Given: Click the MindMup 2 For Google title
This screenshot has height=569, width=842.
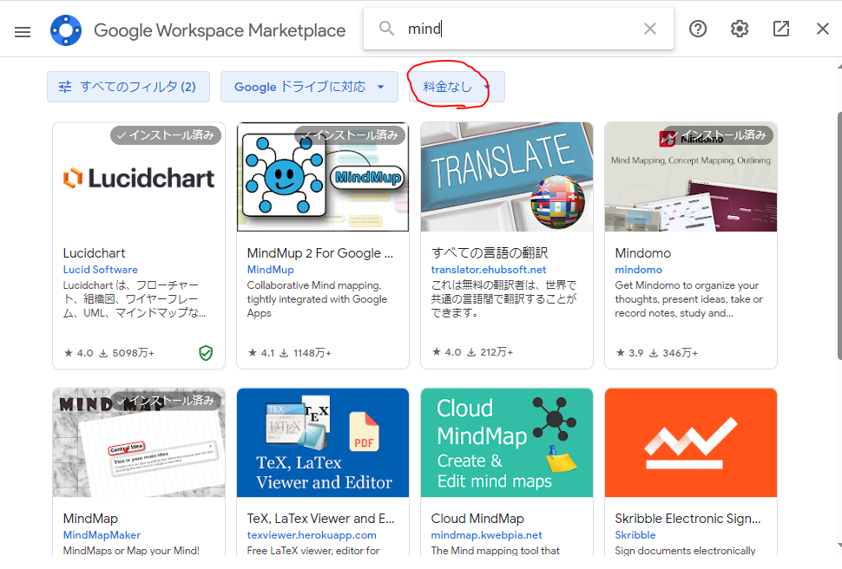Looking at the screenshot, I should tap(320, 252).
